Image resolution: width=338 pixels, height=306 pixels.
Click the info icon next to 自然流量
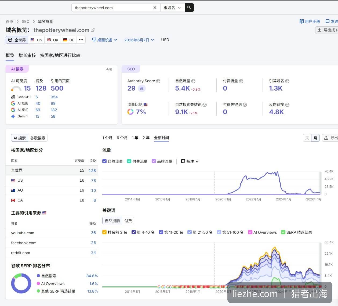[193, 81]
